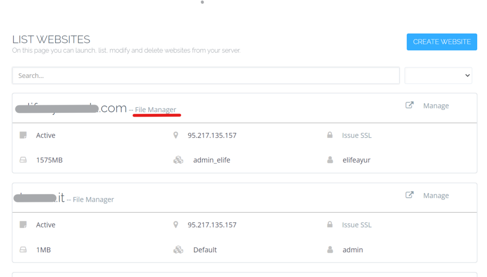This screenshot has width=487, height=277.
Task: Click the disk icon showing 1575MB usage
Action: (23, 160)
